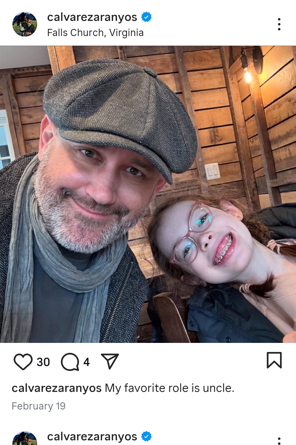296x445 pixels.
Task: Open the profile picture above the photo
Action: (25, 24)
